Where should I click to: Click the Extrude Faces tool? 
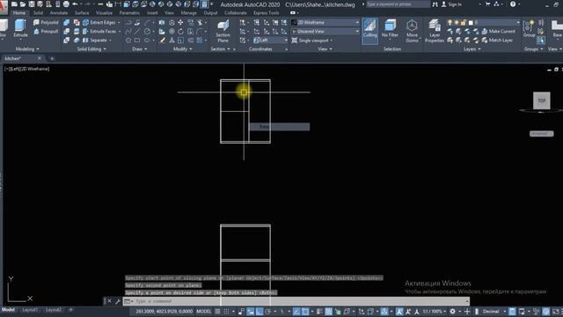(x=99, y=32)
